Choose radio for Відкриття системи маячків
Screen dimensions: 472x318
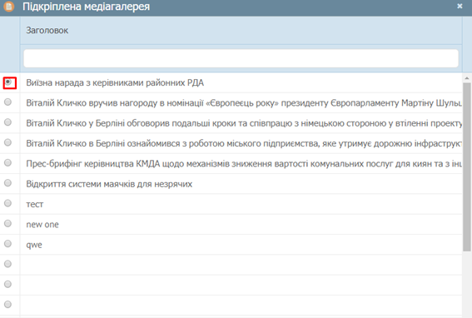click(x=7, y=183)
